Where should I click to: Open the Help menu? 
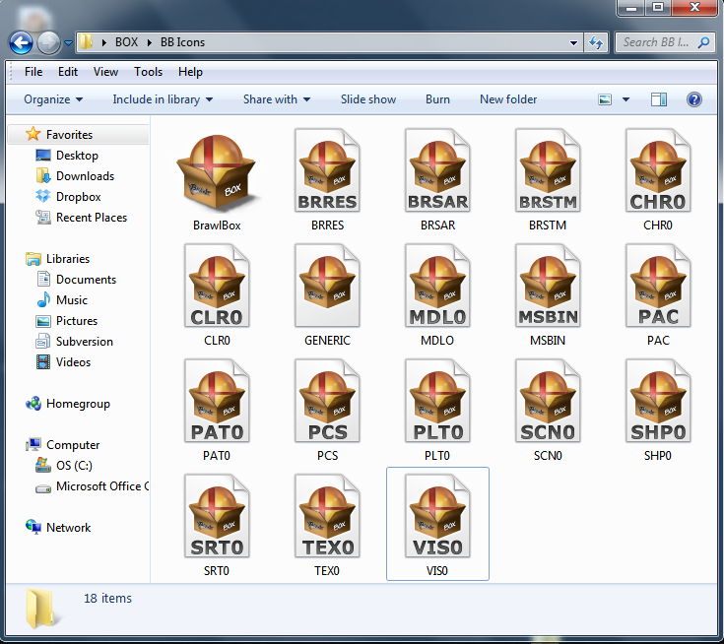[x=190, y=72]
